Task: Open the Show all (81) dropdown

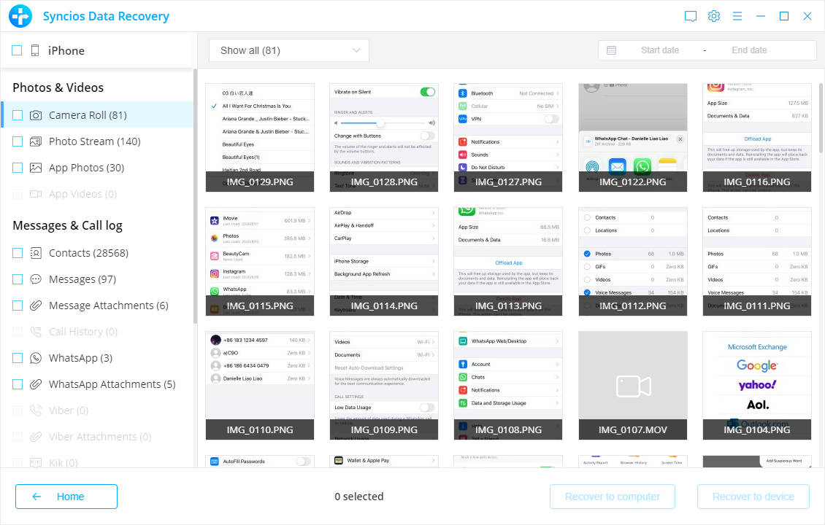Action: tap(289, 50)
